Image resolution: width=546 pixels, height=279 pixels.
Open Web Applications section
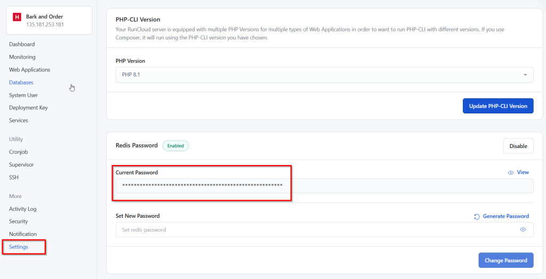click(30, 70)
